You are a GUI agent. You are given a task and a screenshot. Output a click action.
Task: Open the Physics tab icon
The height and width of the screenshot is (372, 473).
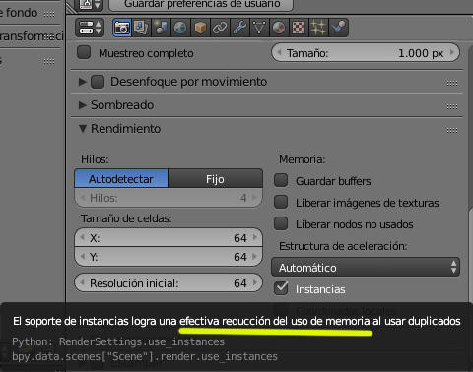point(338,28)
